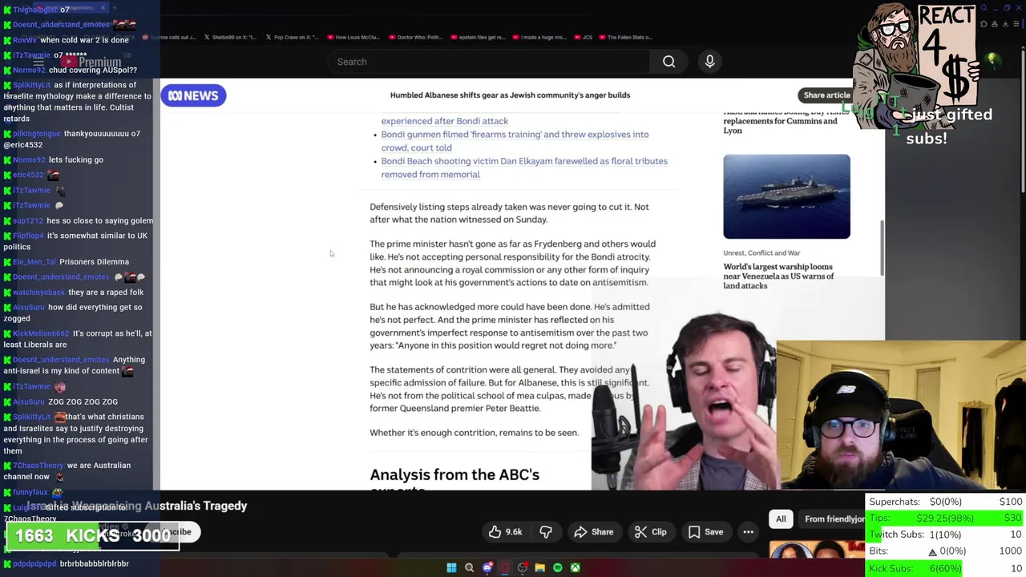Click chat username funnyfaux
The width and height of the screenshot is (1026, 577).
pyautogui.click(x=30, y=492)
